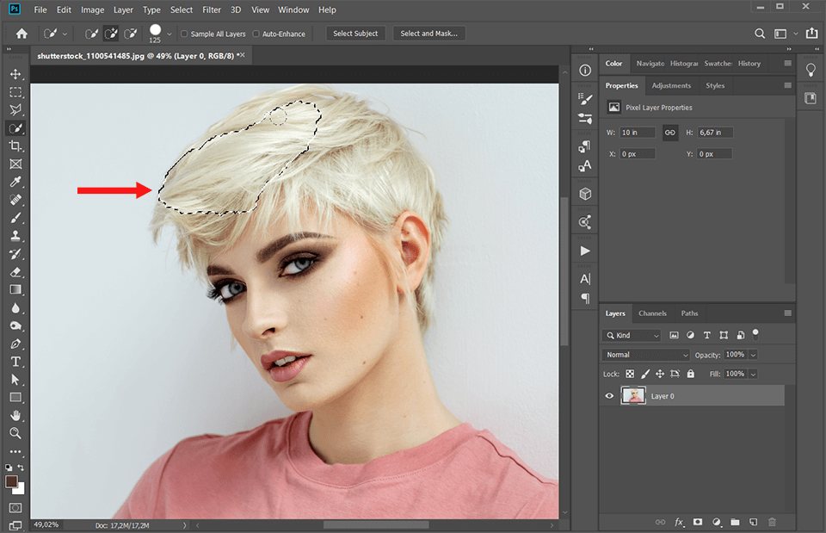Switch to the Zoom tool

[15, 433]
